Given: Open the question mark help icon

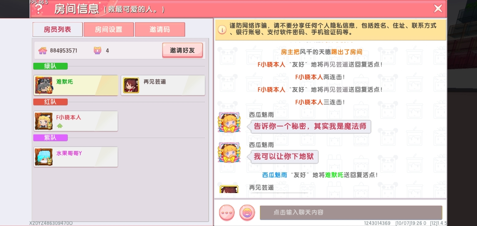Looking at the screenshot, I should click(39, 9).
